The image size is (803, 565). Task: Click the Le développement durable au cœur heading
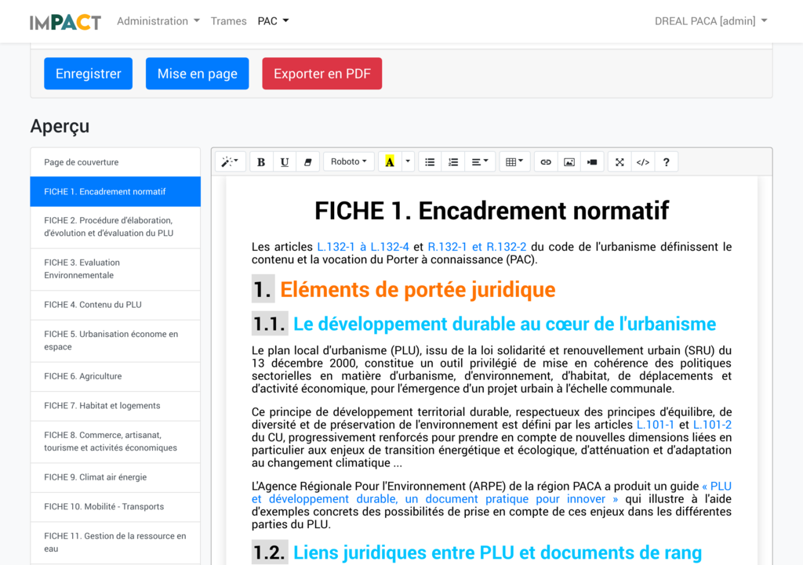504,324
